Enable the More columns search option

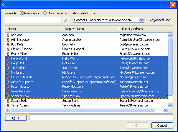pyautogui.click(x=45, y=13)
